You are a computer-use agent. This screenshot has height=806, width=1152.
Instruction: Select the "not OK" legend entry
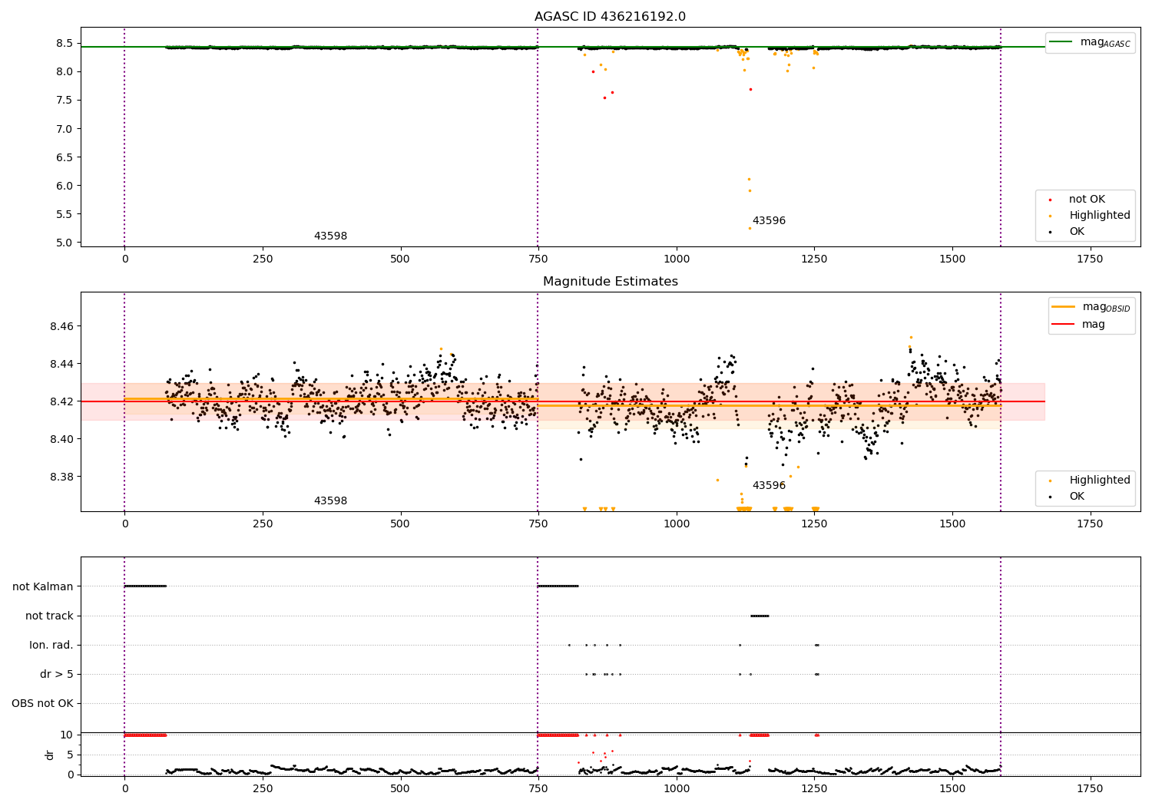[1087, 200]
